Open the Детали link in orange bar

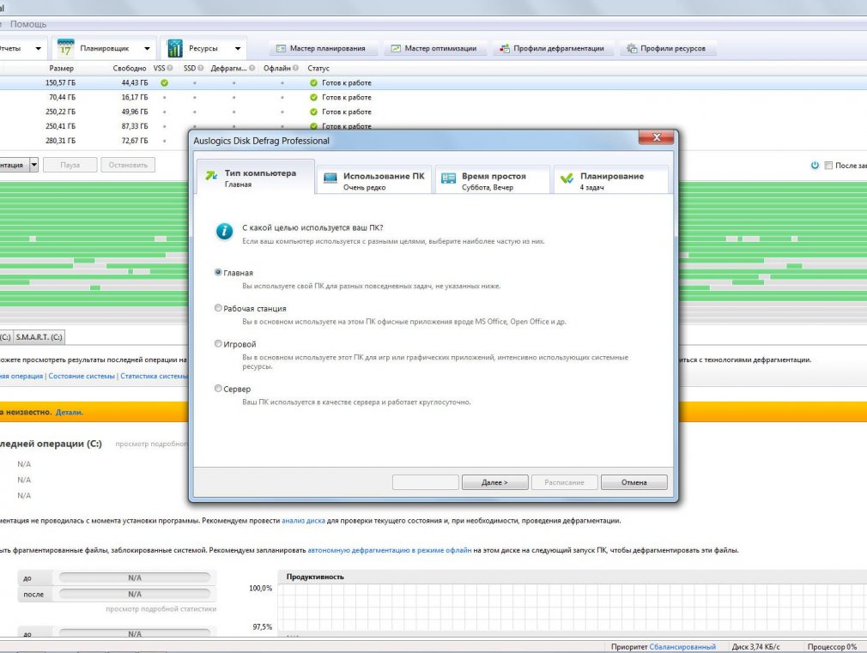pos(70,413)
